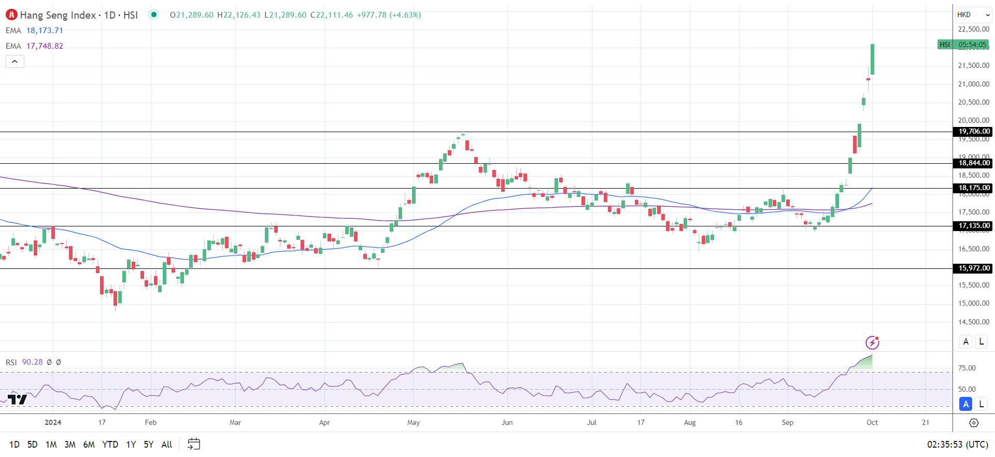Toggle log scale L on main chart

coord(981,341)
